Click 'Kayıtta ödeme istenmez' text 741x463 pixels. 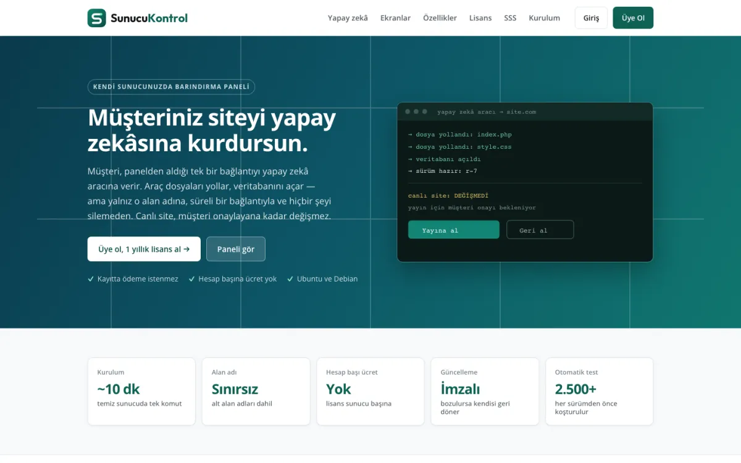click(x=138, y=279)
